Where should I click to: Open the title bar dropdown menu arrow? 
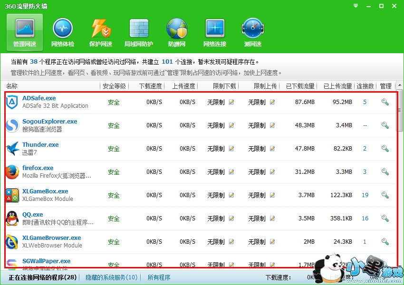356,6
